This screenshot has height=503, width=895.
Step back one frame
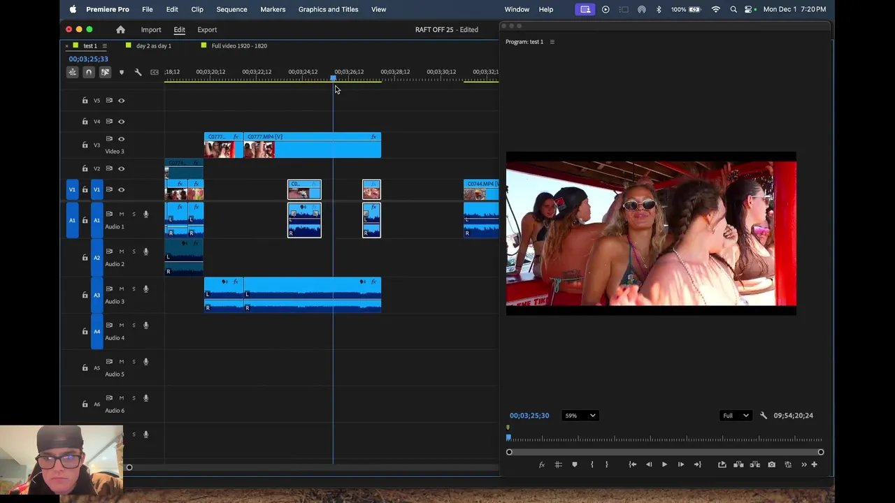coord(648,465)
